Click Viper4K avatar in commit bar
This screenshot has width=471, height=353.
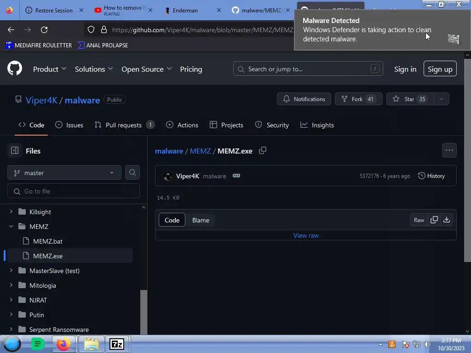(167, 176)
